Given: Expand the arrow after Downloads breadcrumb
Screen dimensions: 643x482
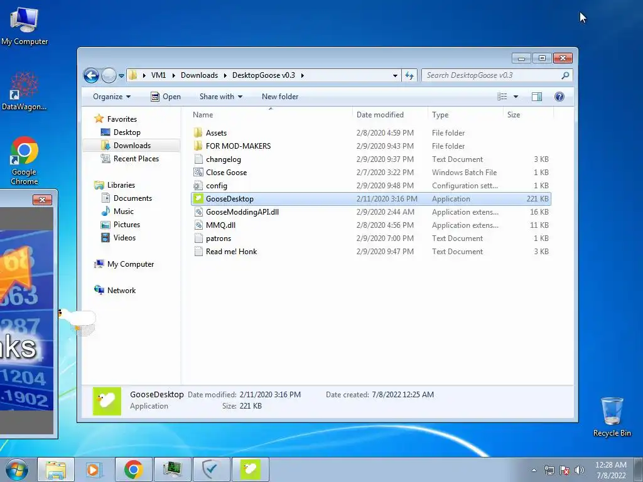Looking at the screenshot, I should pos(225,75).
